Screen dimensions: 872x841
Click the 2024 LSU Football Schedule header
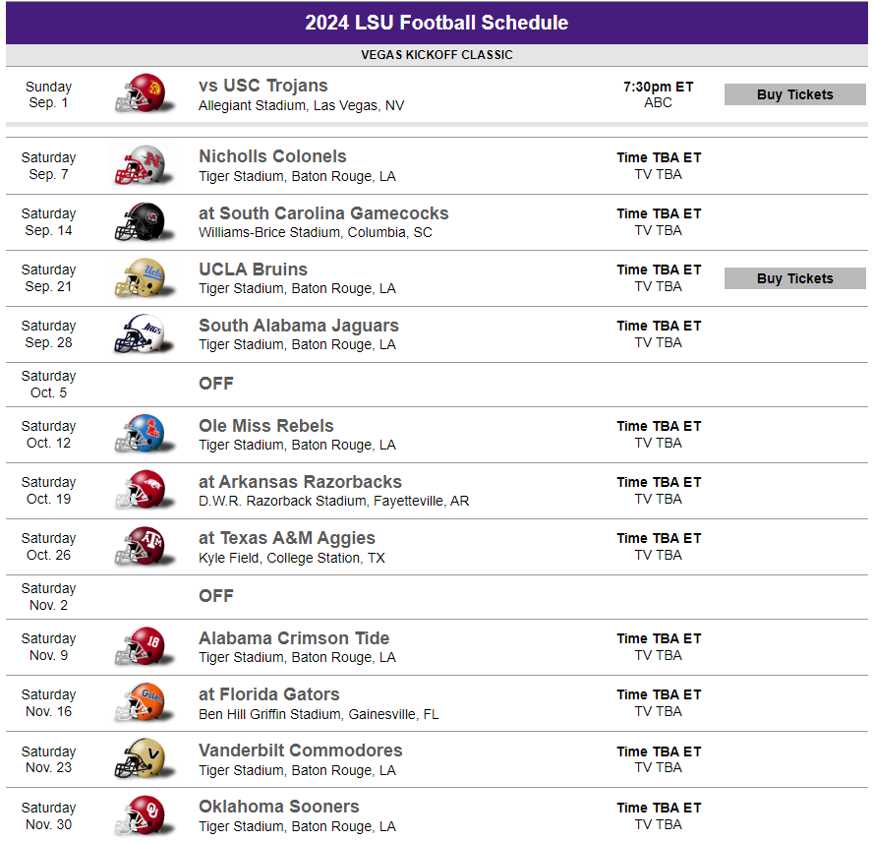[436, 23]
